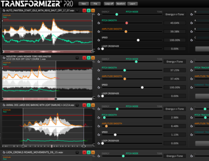209x161 pixels.
Task: Toggle the green P button on dog track
Action: click(88, 105)
